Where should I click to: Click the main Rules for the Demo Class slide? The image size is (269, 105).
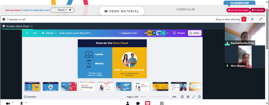[x=112, y=59]
